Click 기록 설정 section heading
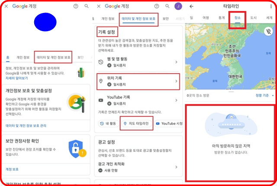The width and height of the screenshot is (277, 186). (106, 32)
